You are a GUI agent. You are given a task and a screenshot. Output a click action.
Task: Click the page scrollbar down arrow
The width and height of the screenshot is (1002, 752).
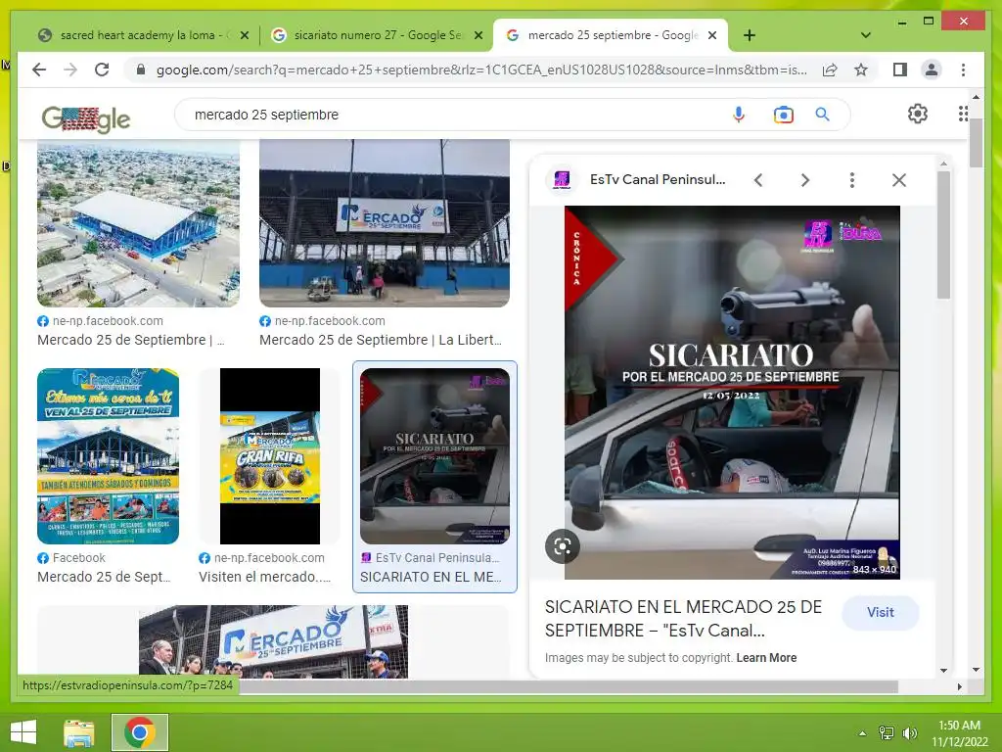pos(976,670)
